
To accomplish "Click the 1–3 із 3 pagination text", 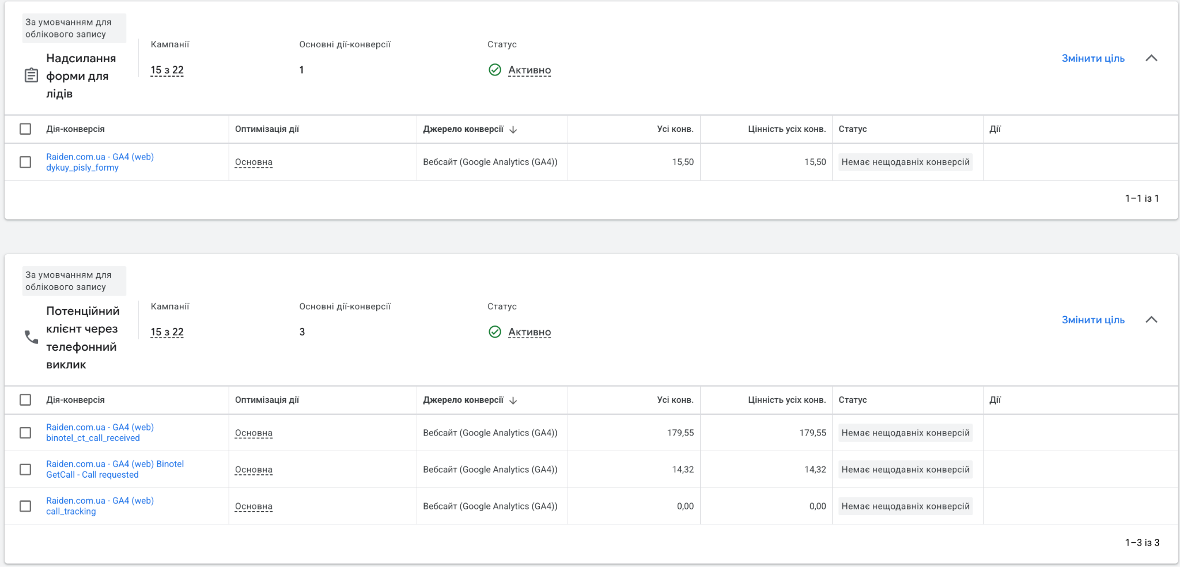I will click(1142, 542).
